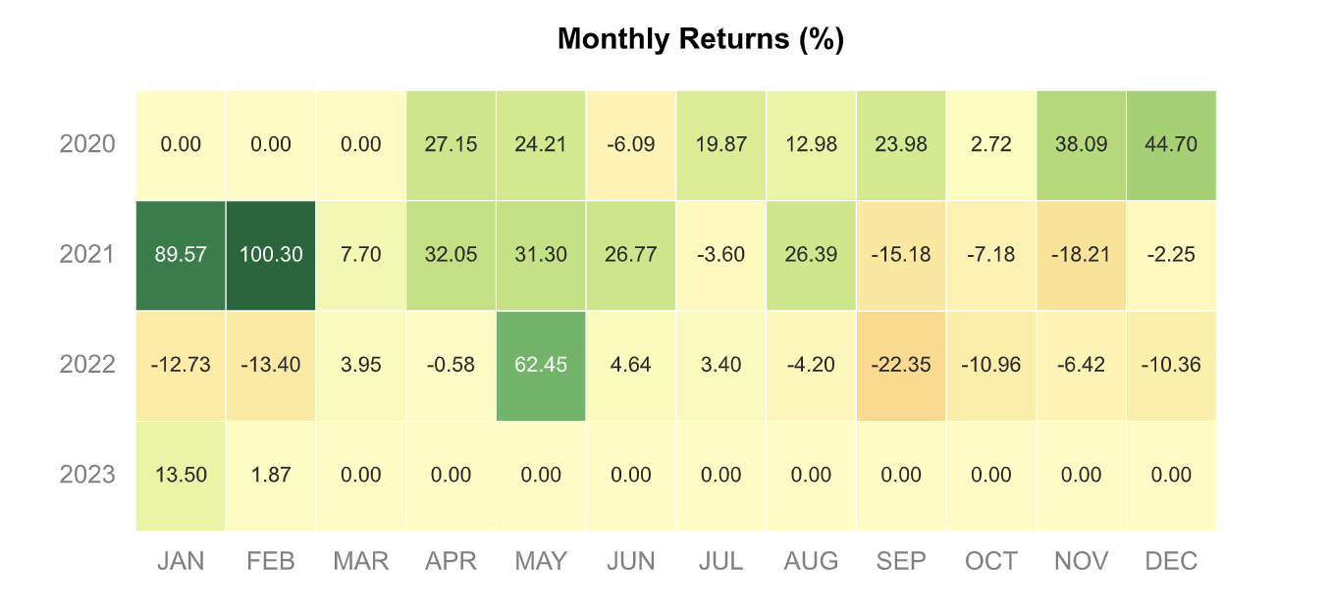1331x612 pixels.
Task: Select the DEC month axis label
Action: coord(1171,561)
